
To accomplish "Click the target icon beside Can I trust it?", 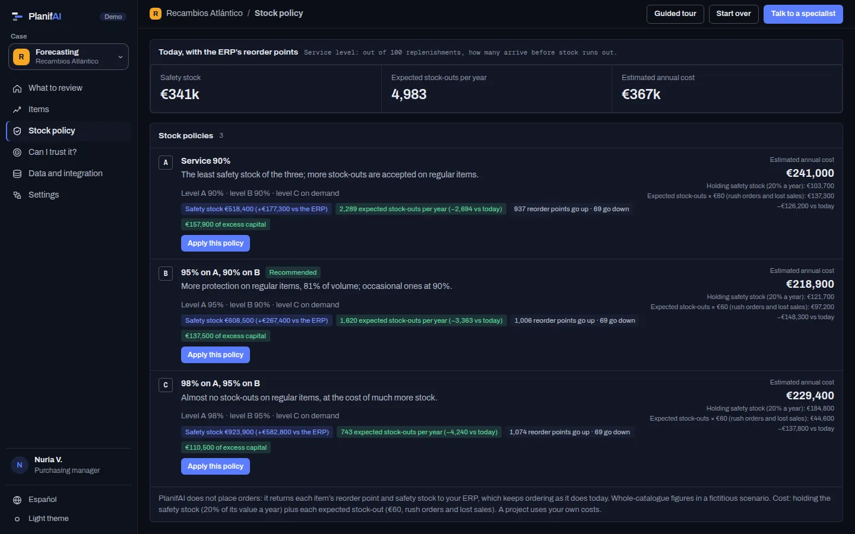I will click(17, 152).
